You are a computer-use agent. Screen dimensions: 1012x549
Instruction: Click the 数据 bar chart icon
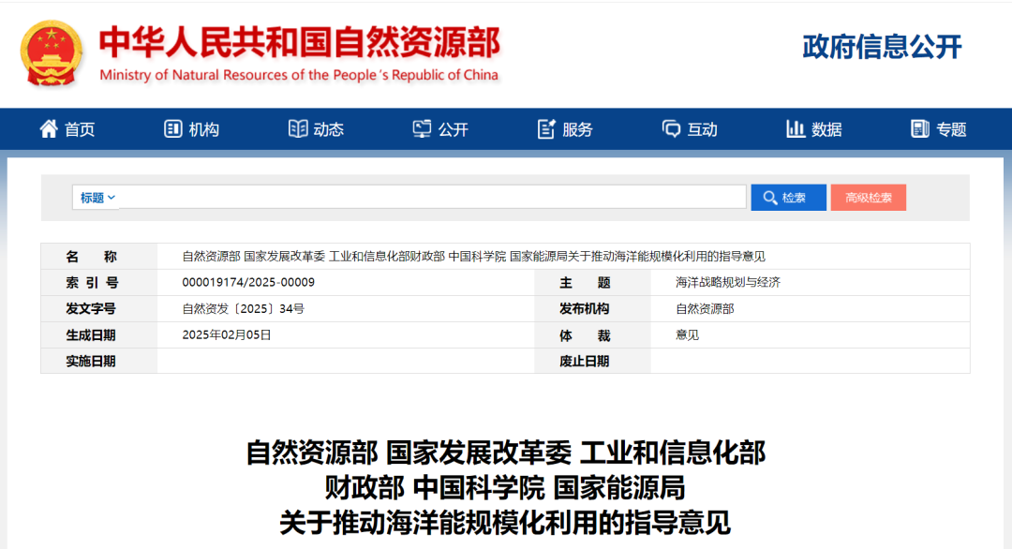pyautogui.click(x=794, y=128)
